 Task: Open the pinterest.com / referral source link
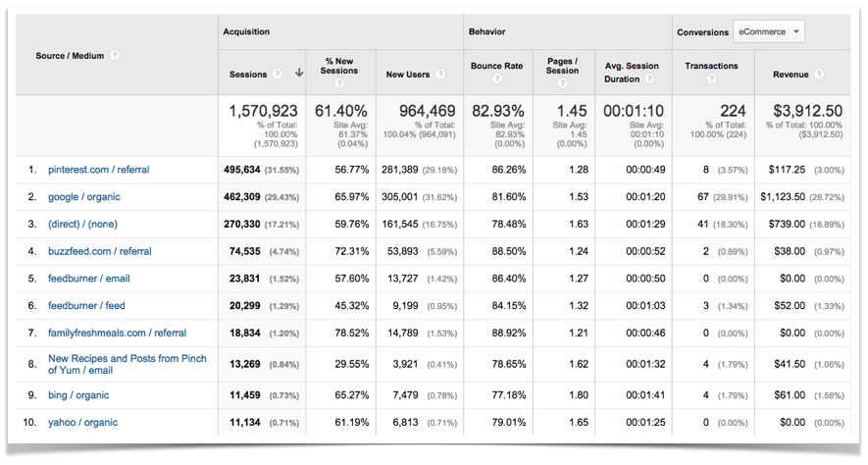click(x=98, y=170)
